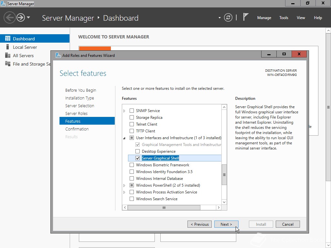Select All Servers in the navigation pane
This screenshot has width=331, height=248.
tap(23, 56)
